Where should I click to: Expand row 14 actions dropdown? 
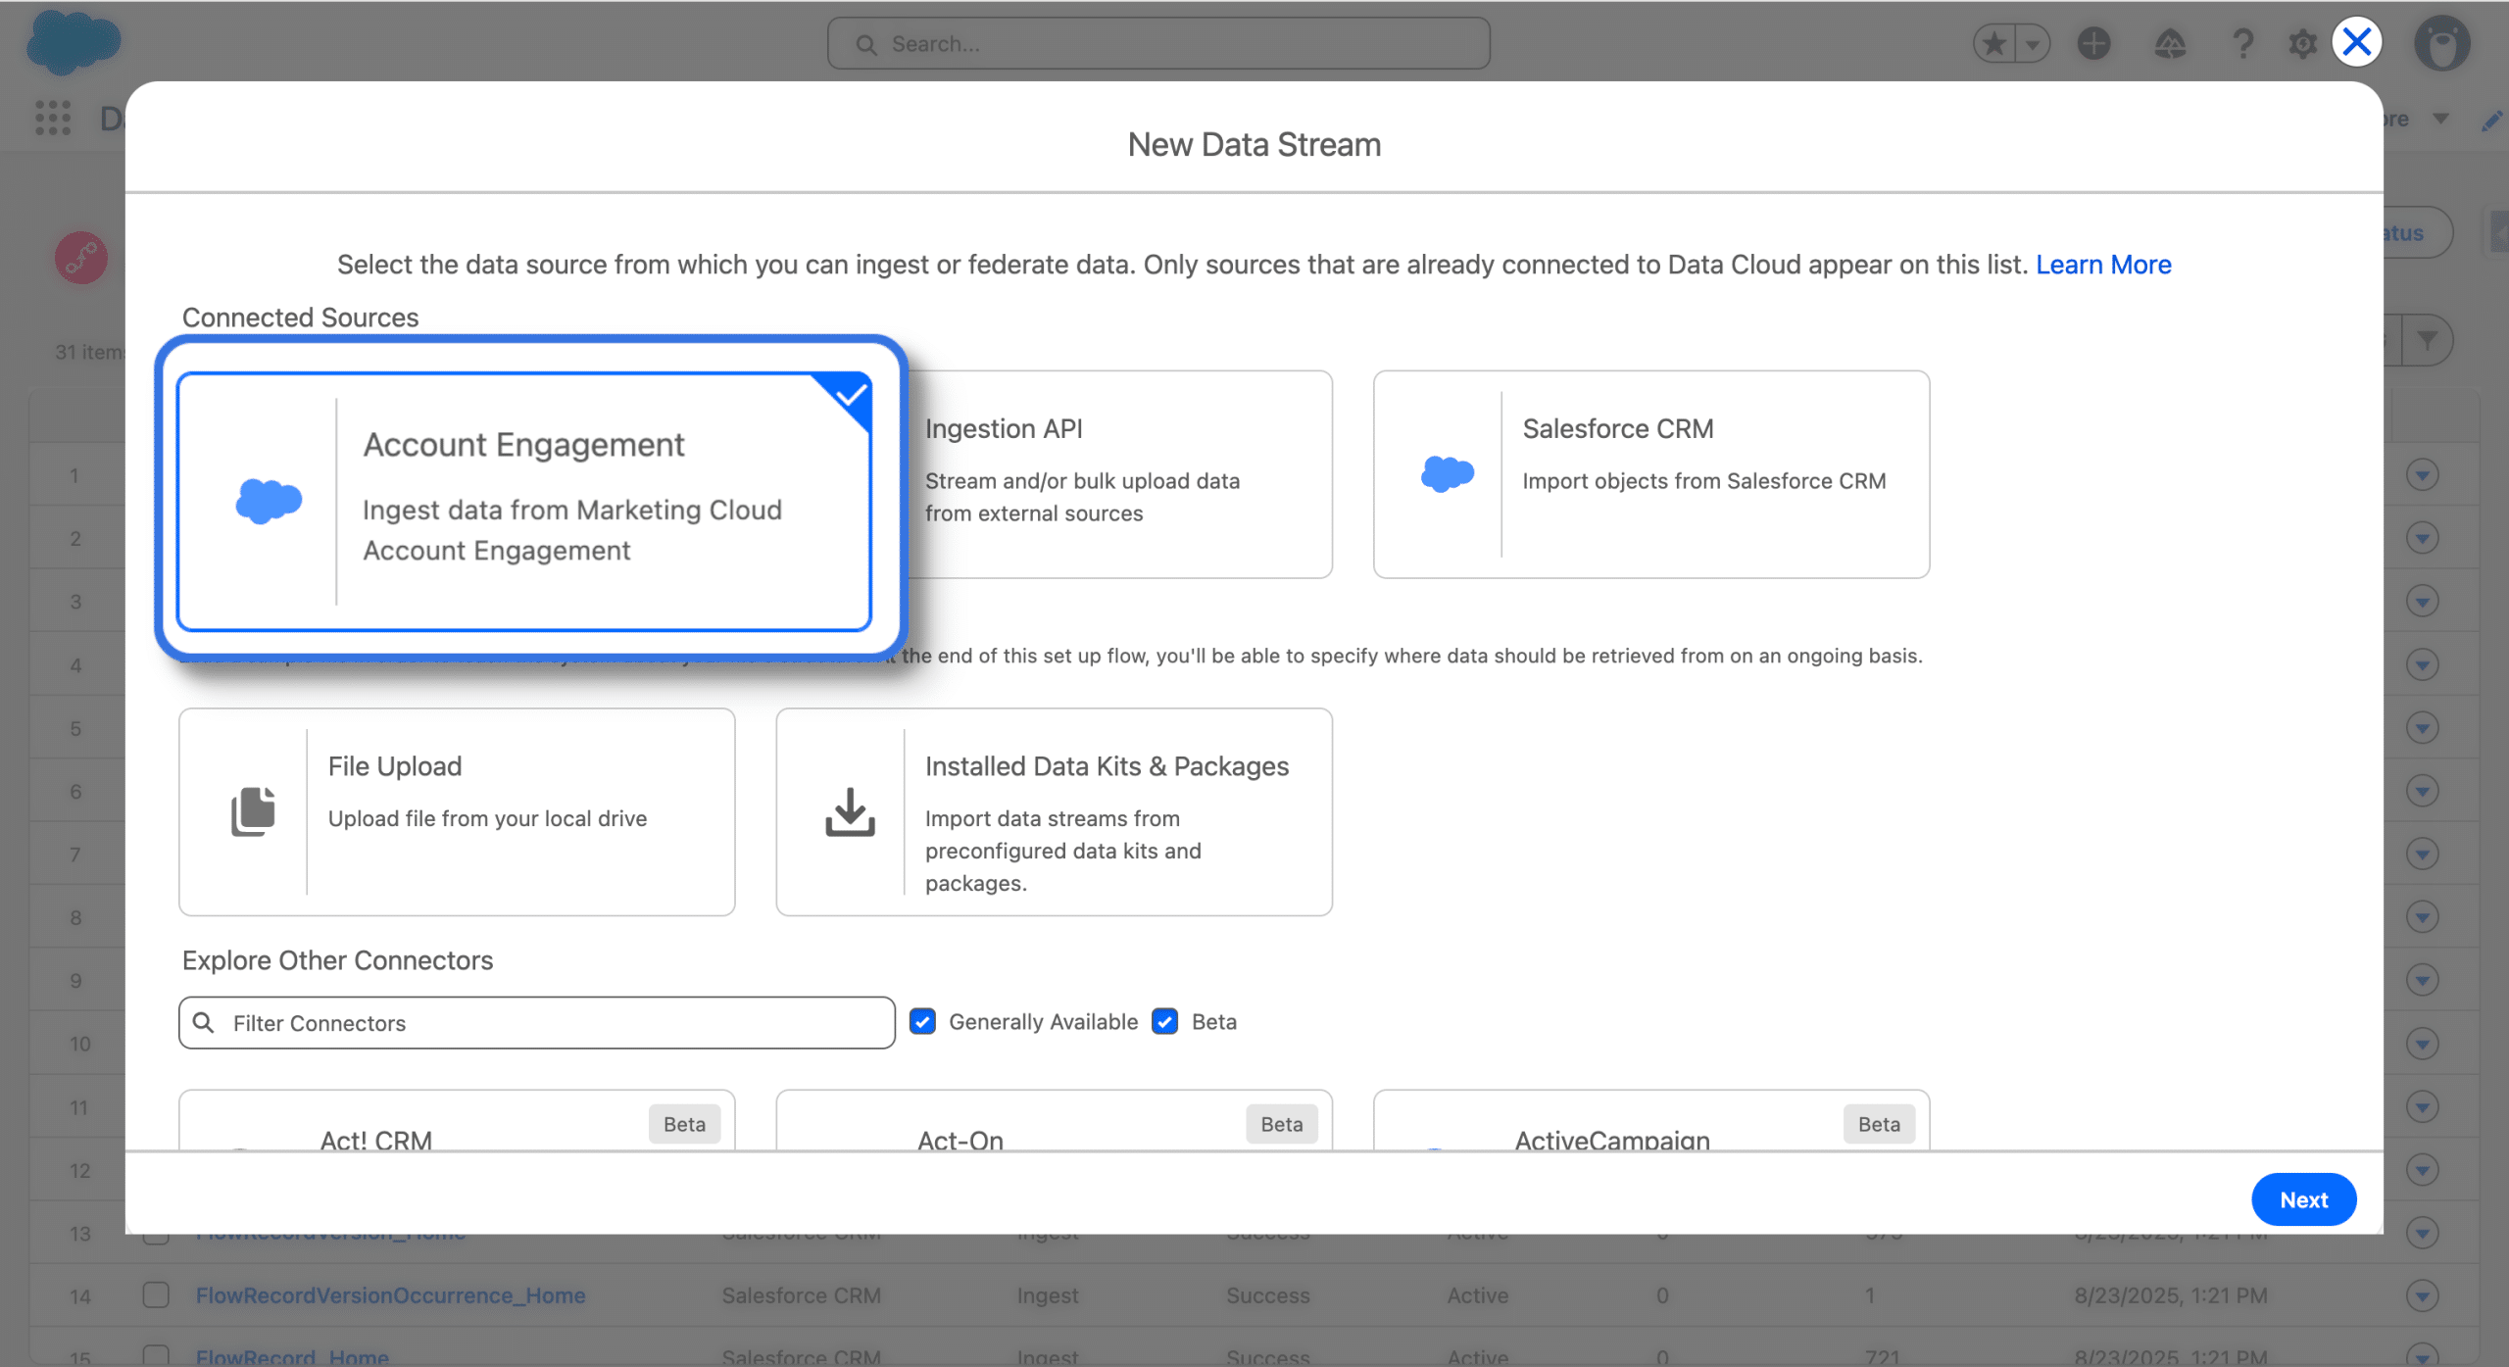click(2422, 1295)
